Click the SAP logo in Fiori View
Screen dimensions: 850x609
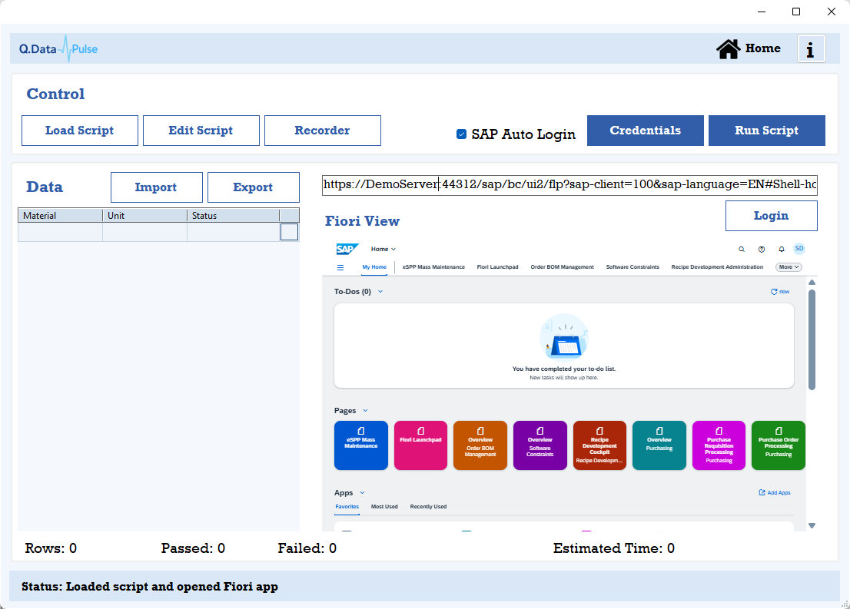point(347,250)
